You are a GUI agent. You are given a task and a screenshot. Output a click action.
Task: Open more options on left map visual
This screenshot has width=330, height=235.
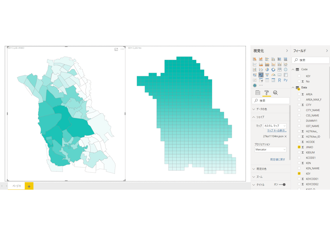click(122, 49)
